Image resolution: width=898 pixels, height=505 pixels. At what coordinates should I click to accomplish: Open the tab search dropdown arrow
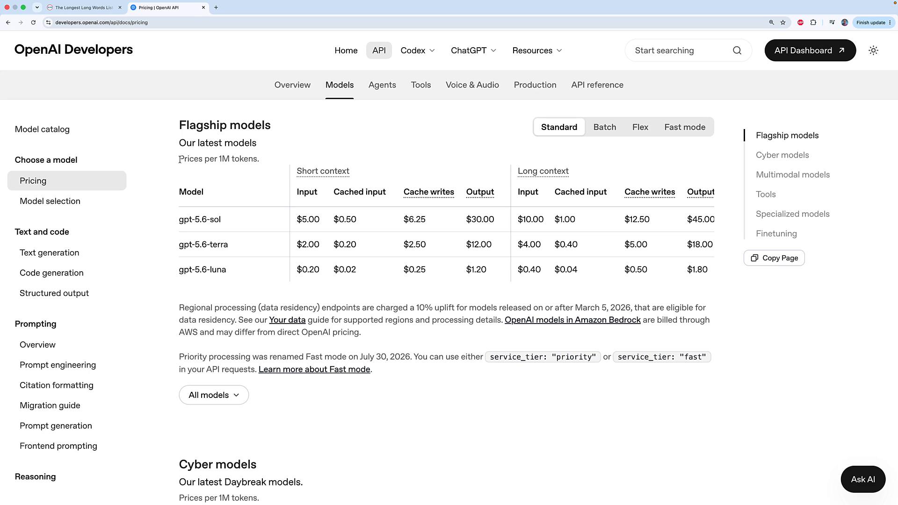click(x=37, y=7)
